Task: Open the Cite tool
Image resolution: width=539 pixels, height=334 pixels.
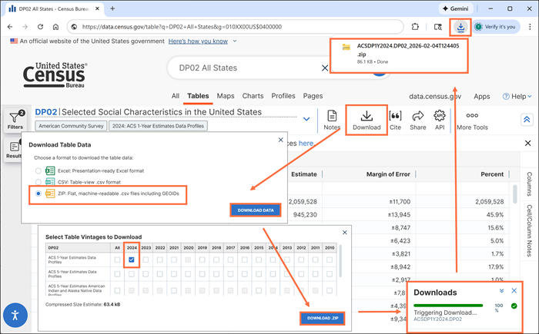Action: tap(395, 120)
